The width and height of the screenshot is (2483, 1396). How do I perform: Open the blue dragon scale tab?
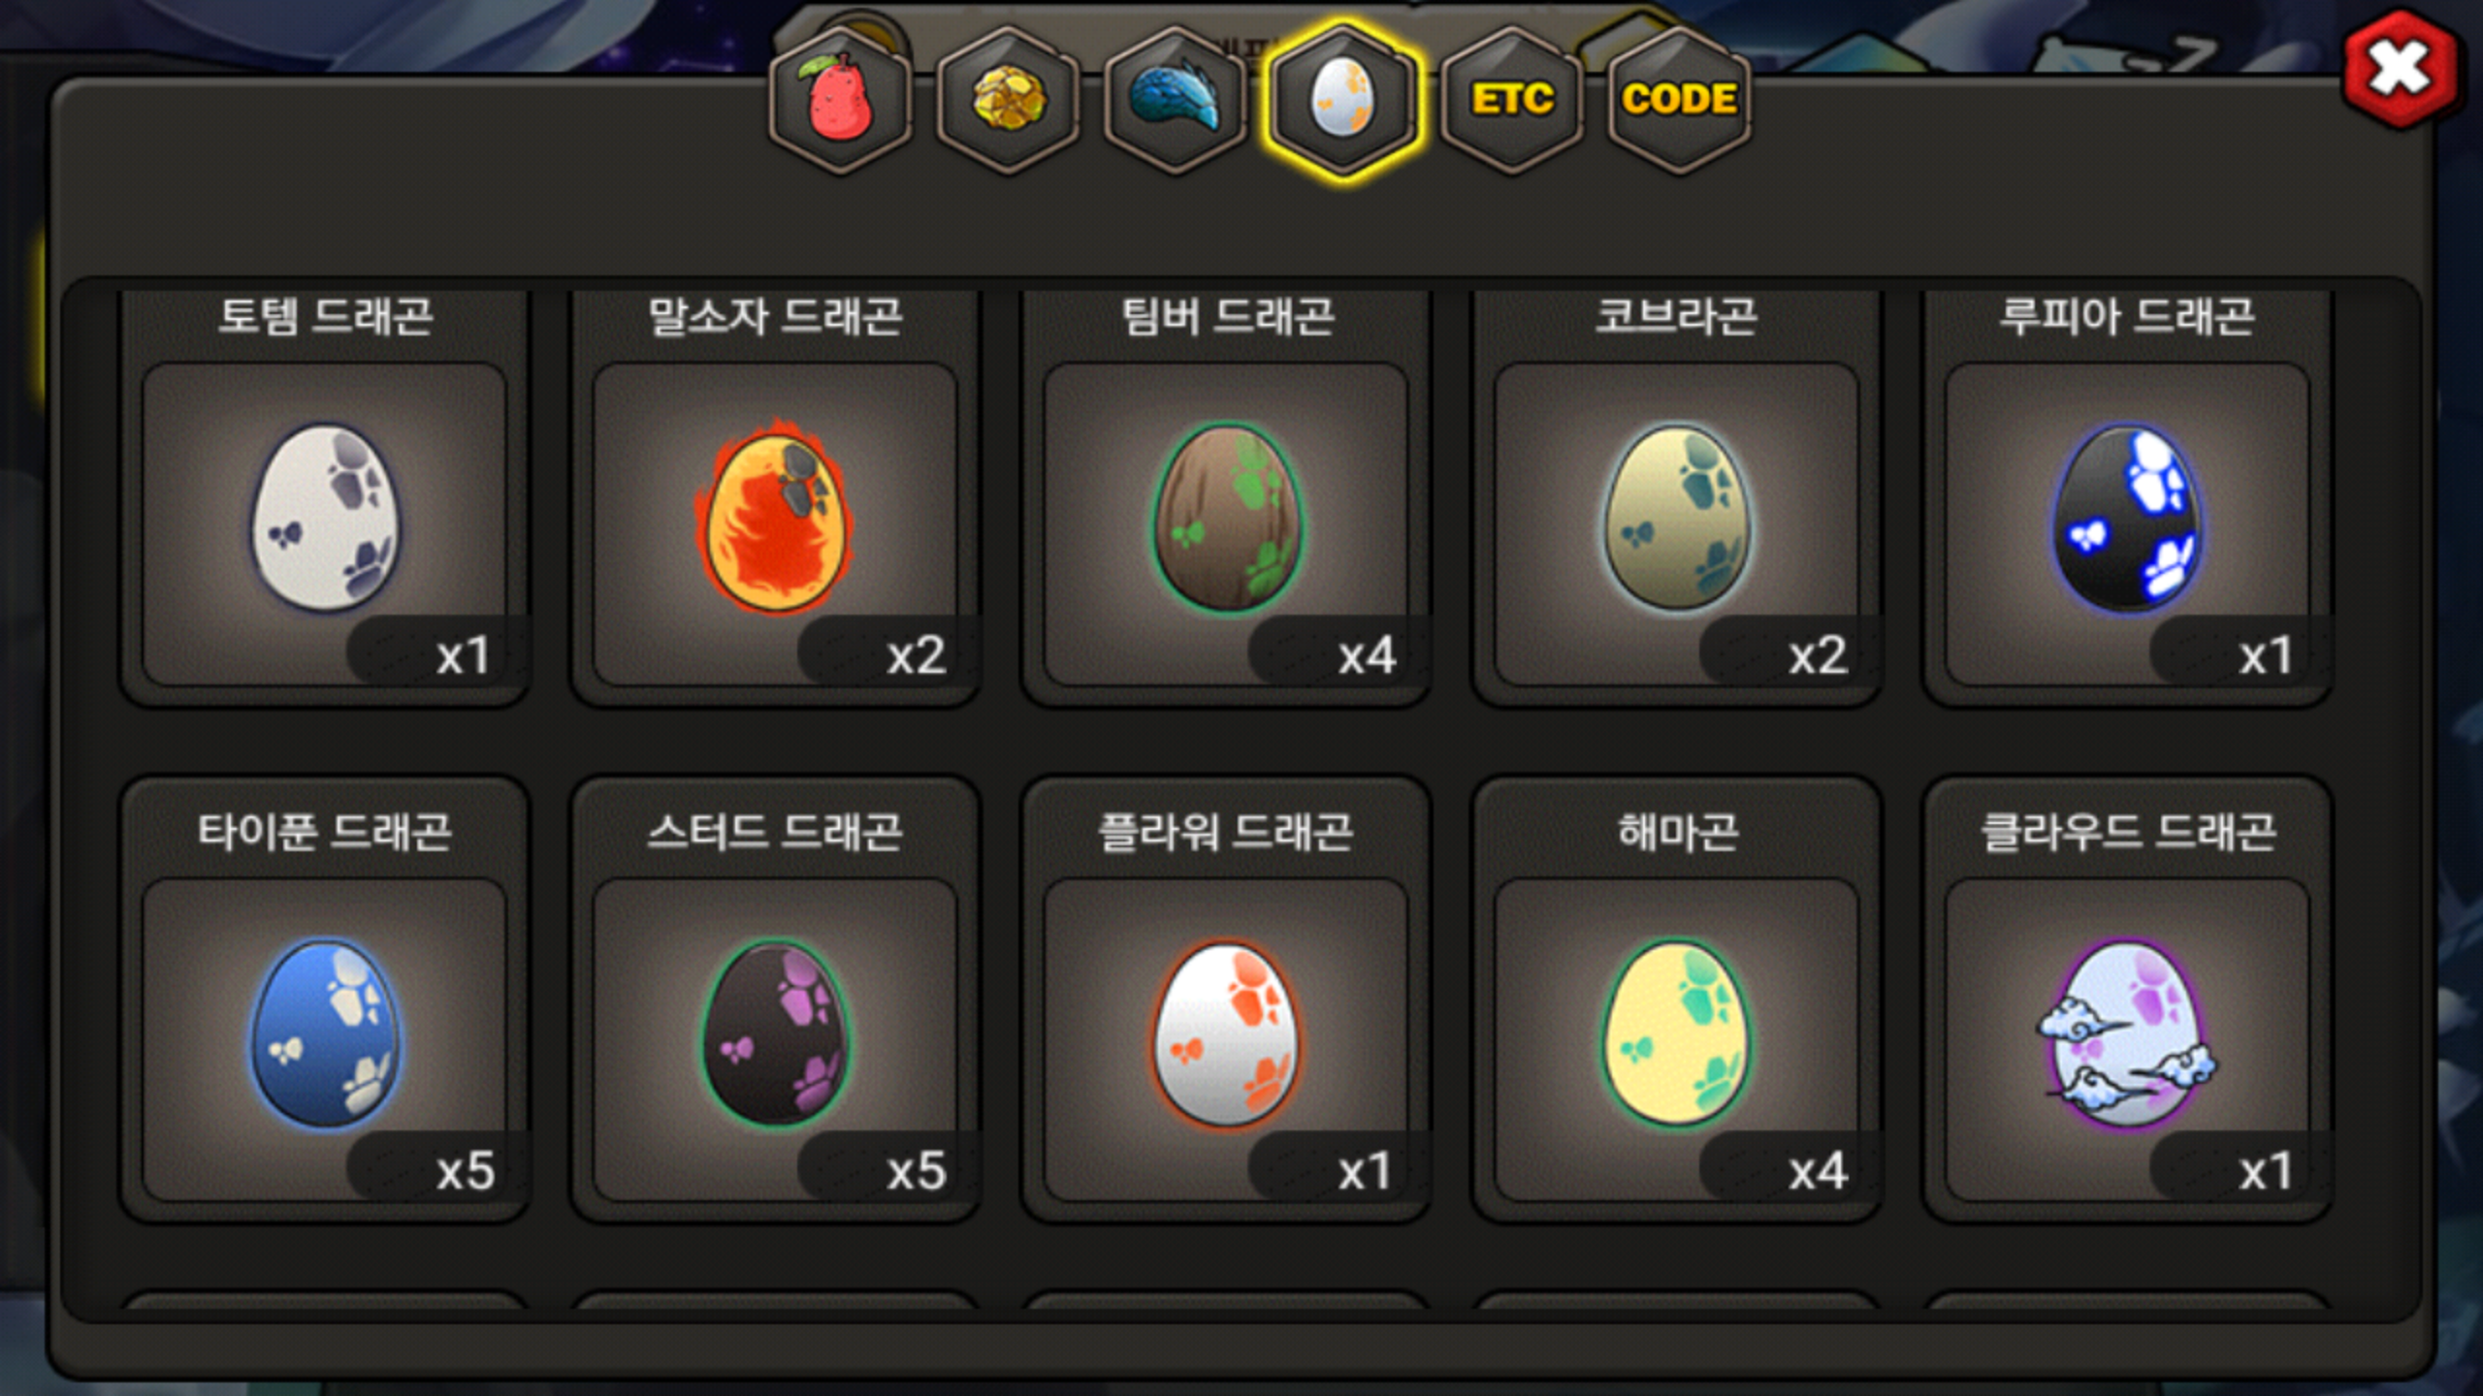[x=1176, y=100]
